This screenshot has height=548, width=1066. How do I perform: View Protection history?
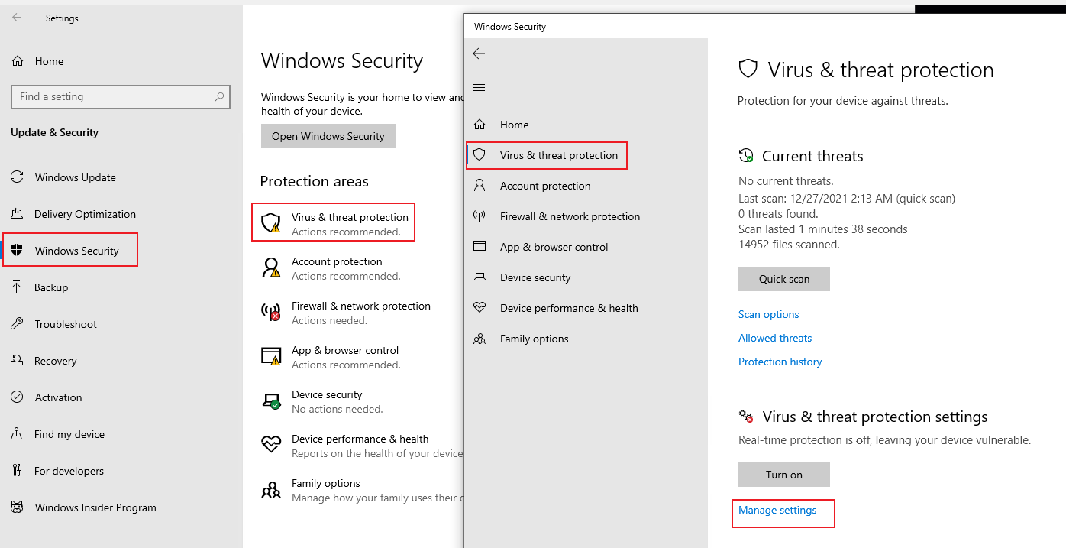(x=780, y=361)
